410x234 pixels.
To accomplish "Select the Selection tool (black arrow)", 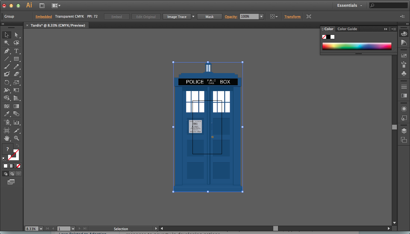I will 7,35.
